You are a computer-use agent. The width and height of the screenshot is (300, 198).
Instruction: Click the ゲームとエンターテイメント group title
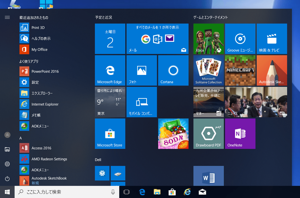coord(210,17)
